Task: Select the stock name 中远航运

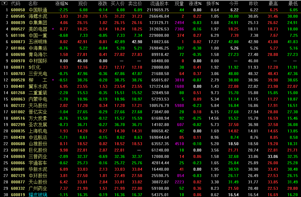Action: pos(38,137)
